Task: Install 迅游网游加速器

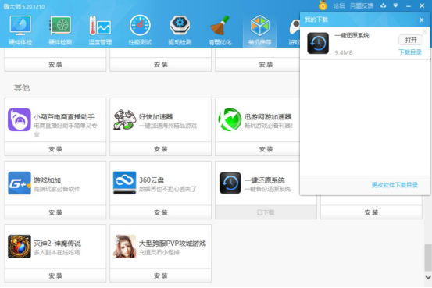Action: point(258,149)
